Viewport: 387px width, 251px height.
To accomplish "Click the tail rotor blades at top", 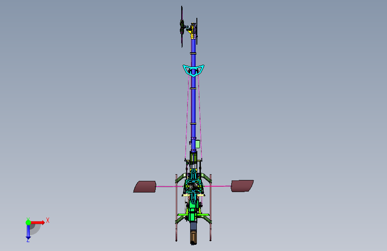I will 182,27.
